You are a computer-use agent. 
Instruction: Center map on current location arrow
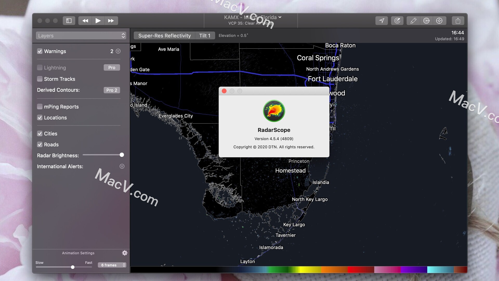point(382,21)
